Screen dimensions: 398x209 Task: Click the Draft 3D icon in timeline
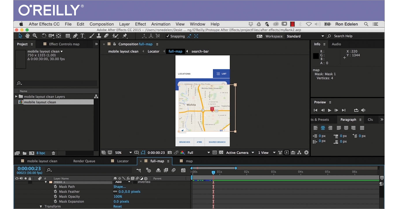pyautogui.click(x=149, y=170)
